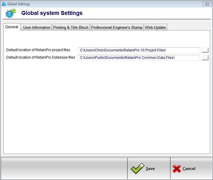Open the Web Update tab
The height and width of the screenshot is (180, 213).
coord(155,27)
